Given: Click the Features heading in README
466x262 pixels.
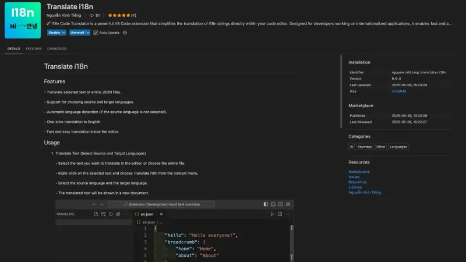Looking at the screenshot, I should 55,82.
